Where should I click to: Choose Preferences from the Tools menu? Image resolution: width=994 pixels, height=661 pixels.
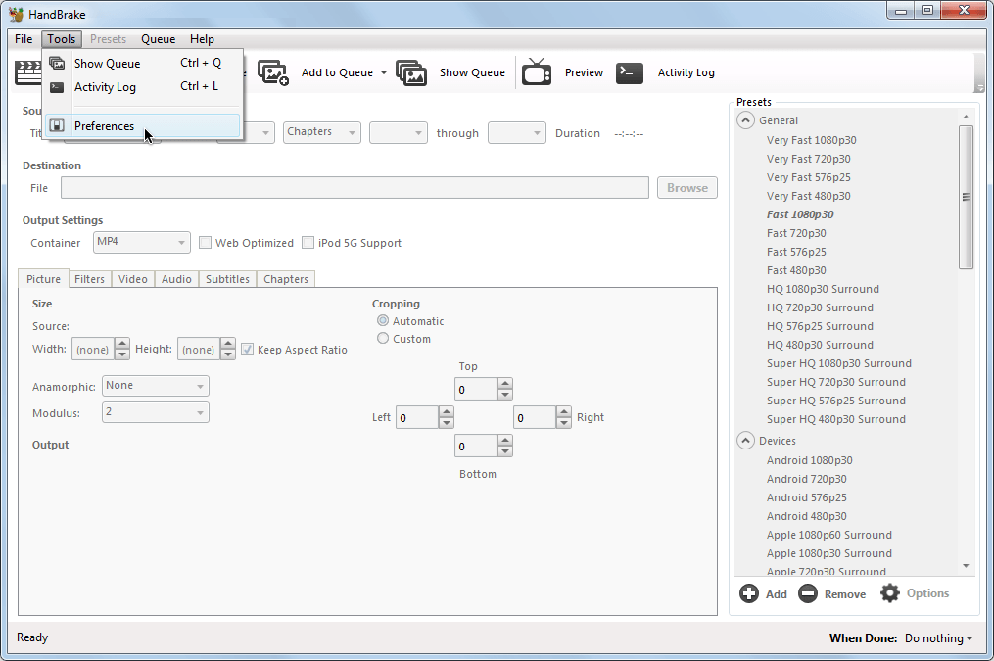click(x=104, y=126)
